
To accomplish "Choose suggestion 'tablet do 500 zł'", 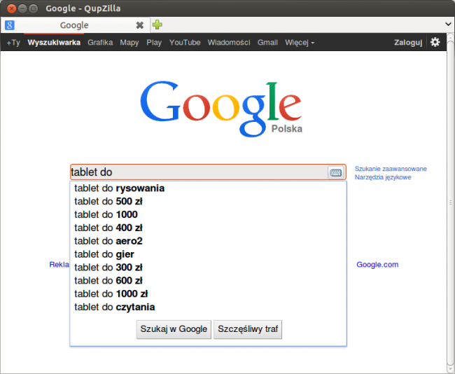I will point(208,201).
